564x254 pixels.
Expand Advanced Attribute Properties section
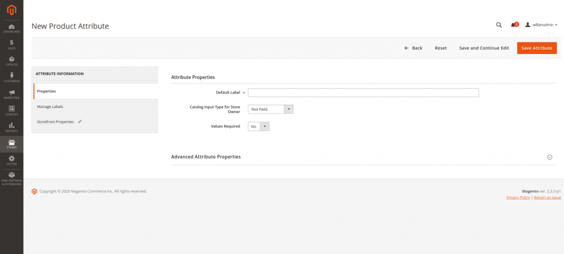point(549,157)
